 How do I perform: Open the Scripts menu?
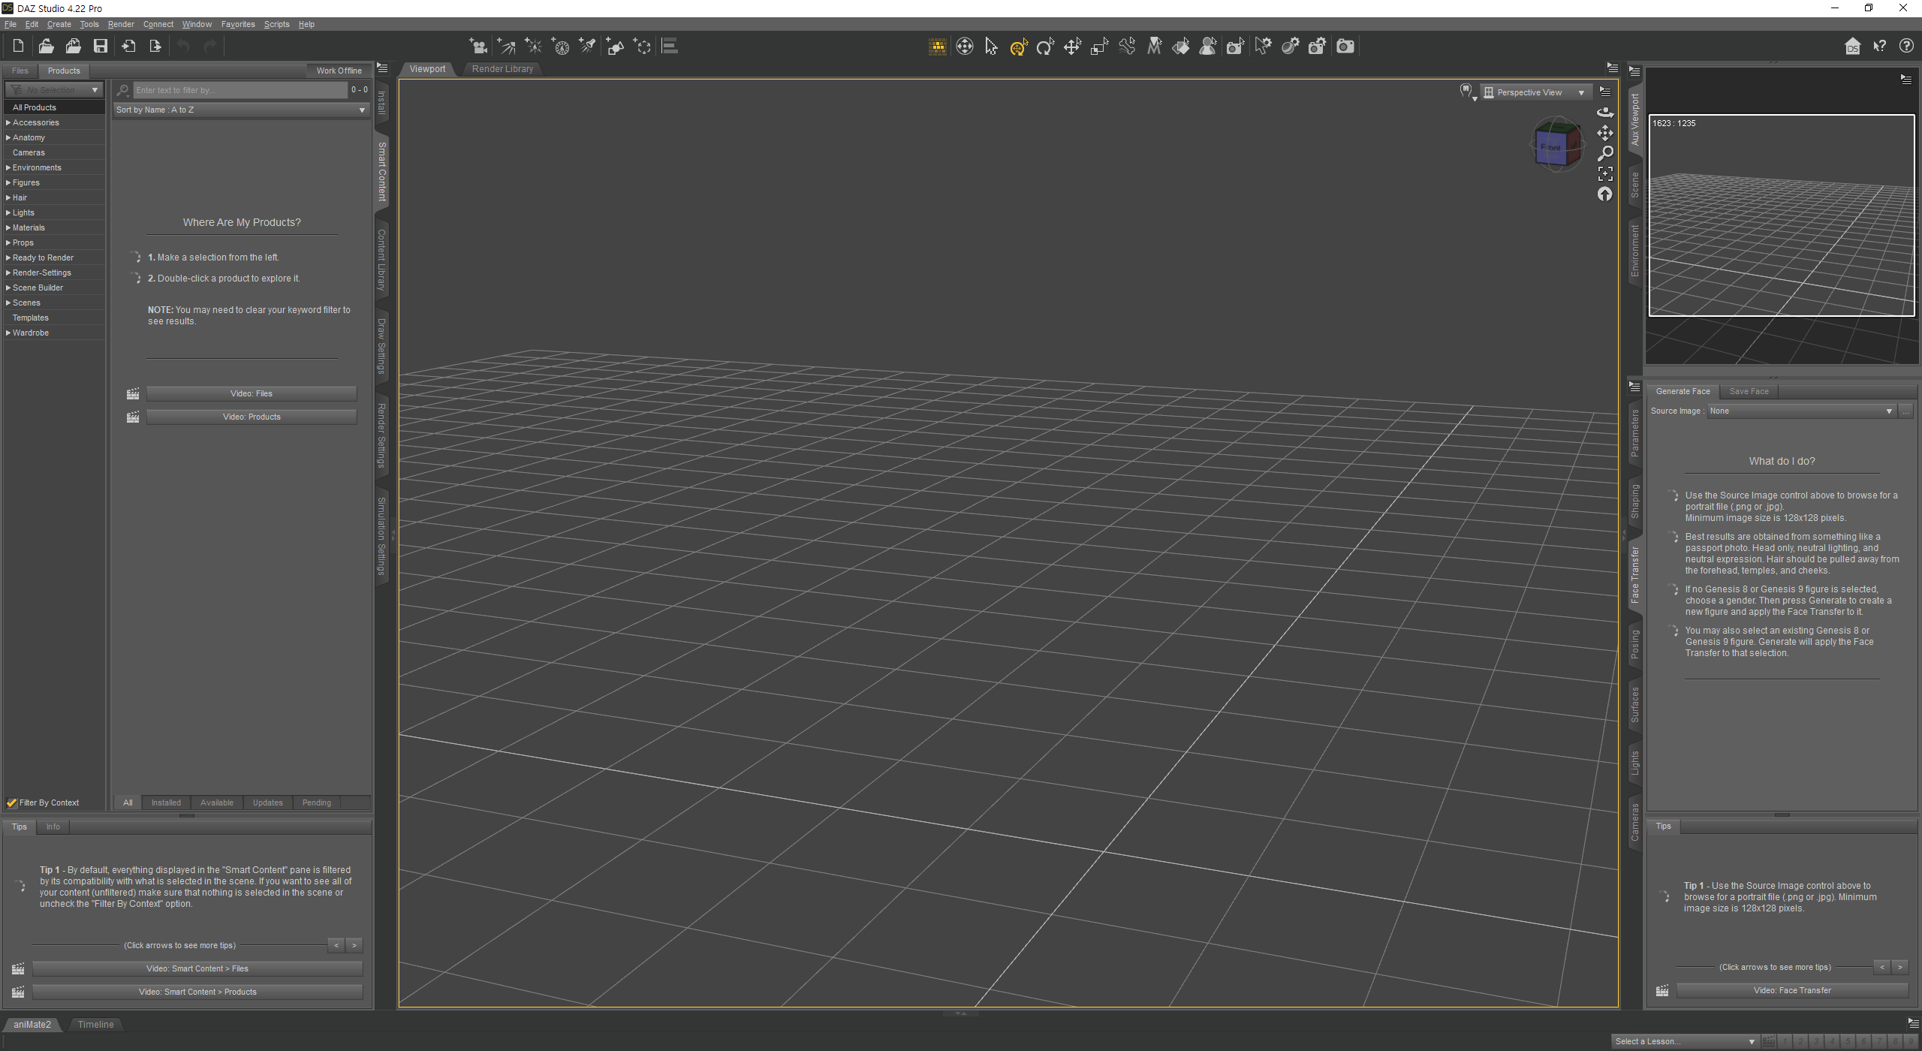[x=276, y=25]
